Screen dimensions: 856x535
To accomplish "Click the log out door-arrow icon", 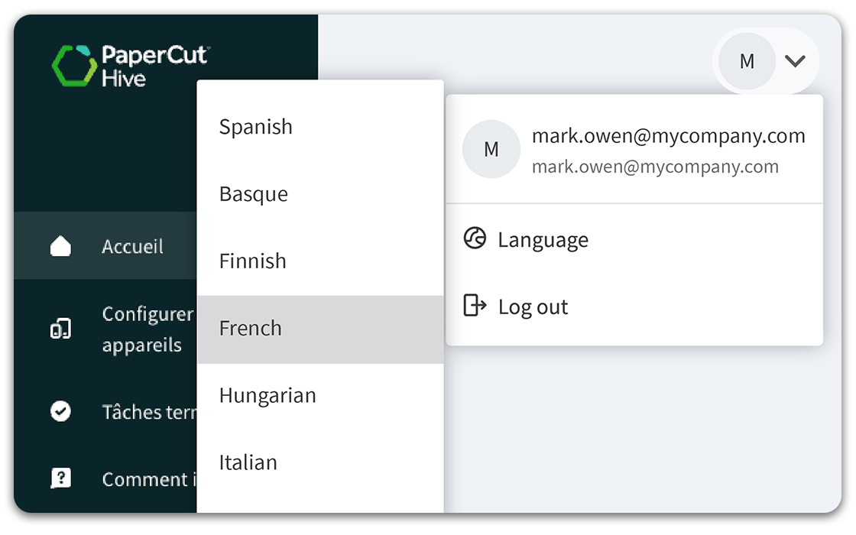I will [x=475, y=306].
